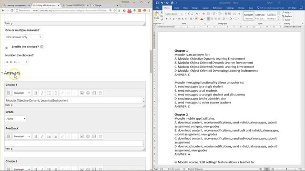305x171 pixels.
Task: Open Word Review tab
Action: [241, 8]
